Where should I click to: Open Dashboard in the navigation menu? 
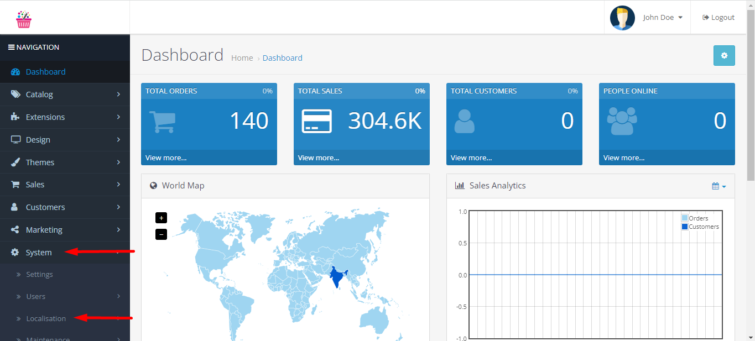65,72
